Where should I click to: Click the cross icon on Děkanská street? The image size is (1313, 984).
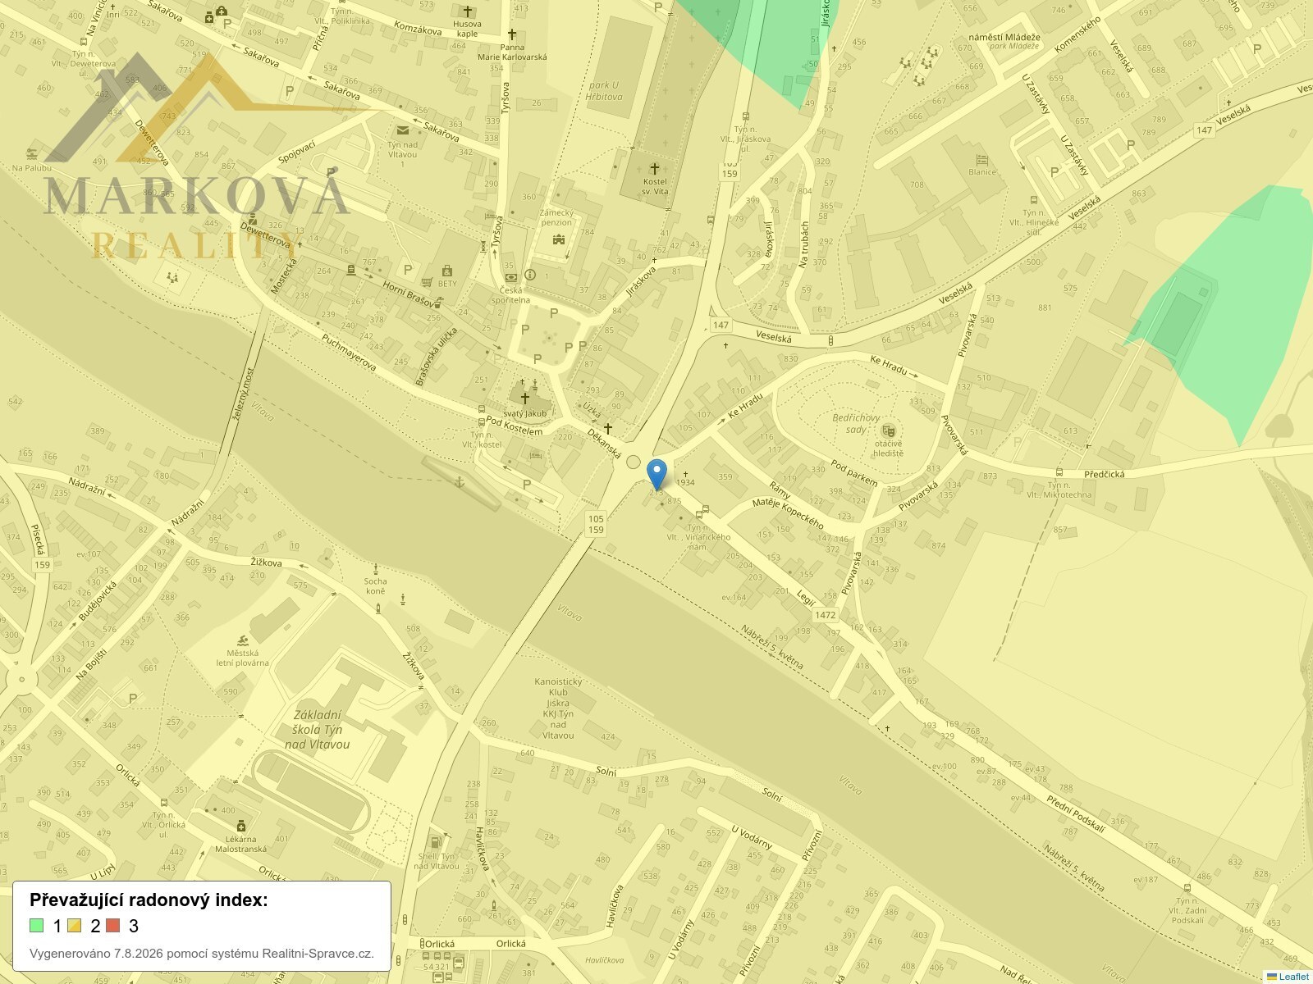tap(608, 428)
